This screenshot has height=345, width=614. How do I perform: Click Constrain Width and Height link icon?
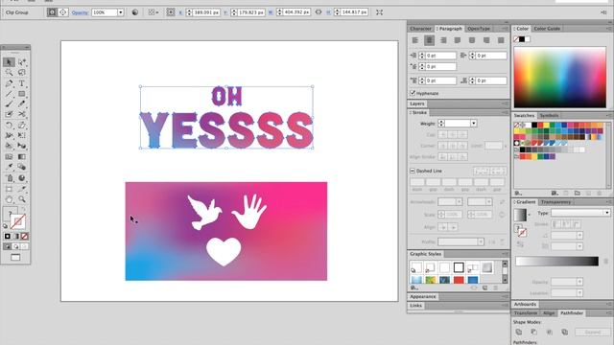(x=319, y=12)
